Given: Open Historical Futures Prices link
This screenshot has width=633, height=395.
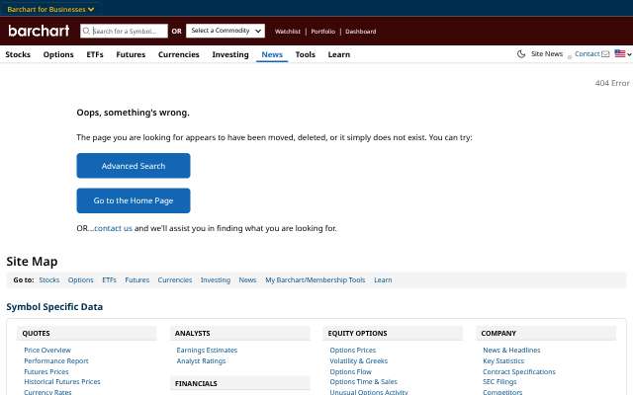Looking at the screenshot, I should pyautogui.click(x=62, y=382).
